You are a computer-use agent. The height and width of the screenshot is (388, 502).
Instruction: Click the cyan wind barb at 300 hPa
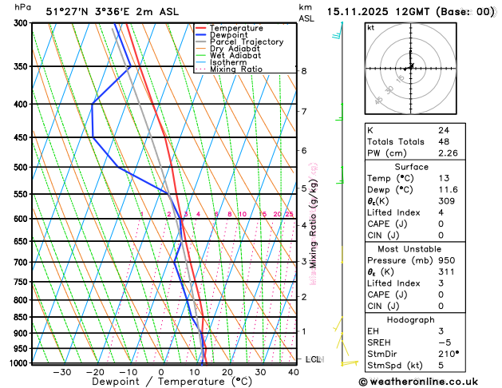[x=338, y=31]
